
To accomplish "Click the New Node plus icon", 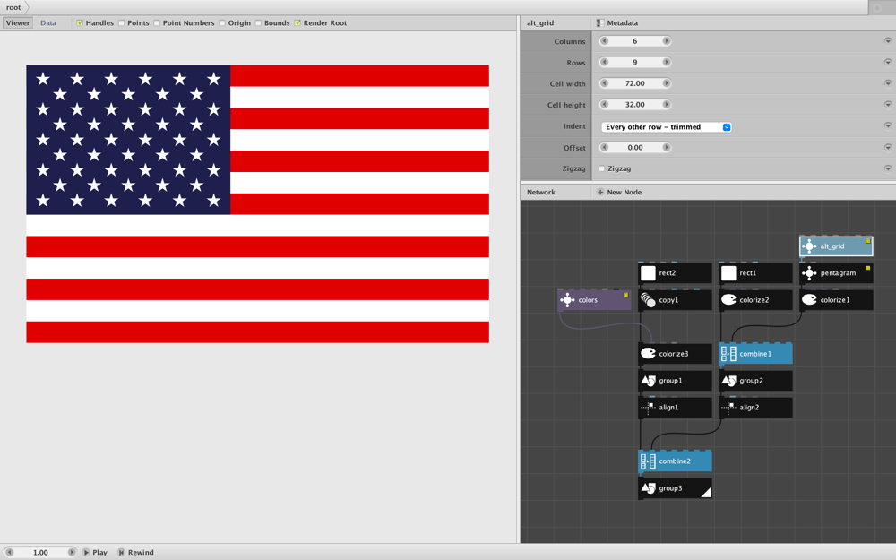I will coord(600,192).
